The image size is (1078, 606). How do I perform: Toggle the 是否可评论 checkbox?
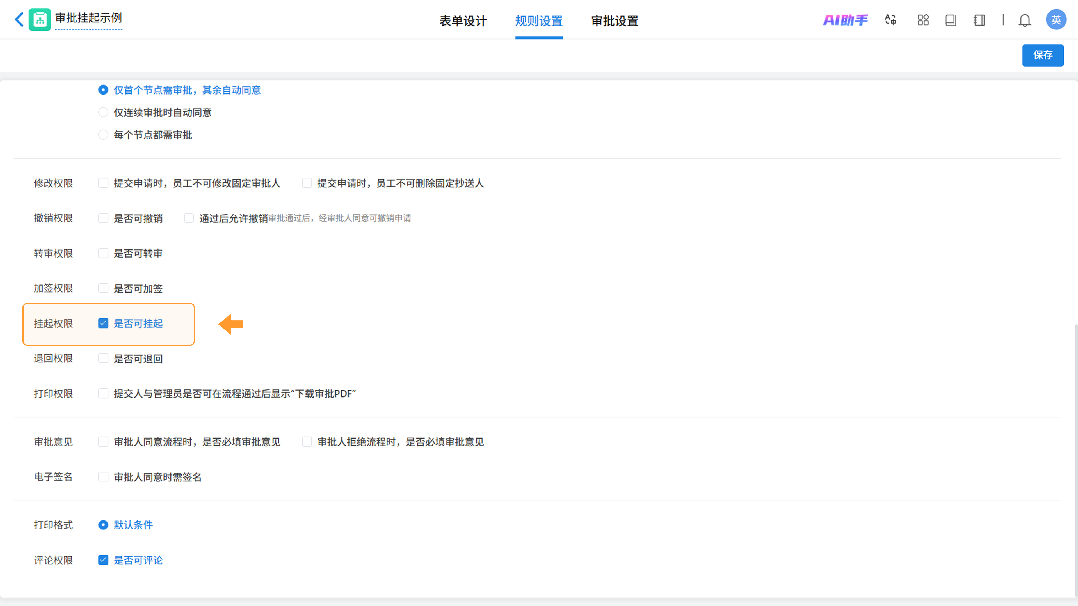pyautogui.click(x=103, y=560)
